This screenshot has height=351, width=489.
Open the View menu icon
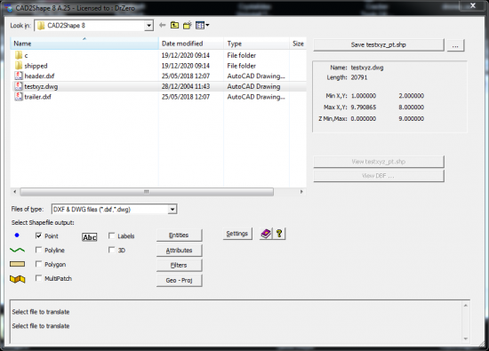pos(202,25)
